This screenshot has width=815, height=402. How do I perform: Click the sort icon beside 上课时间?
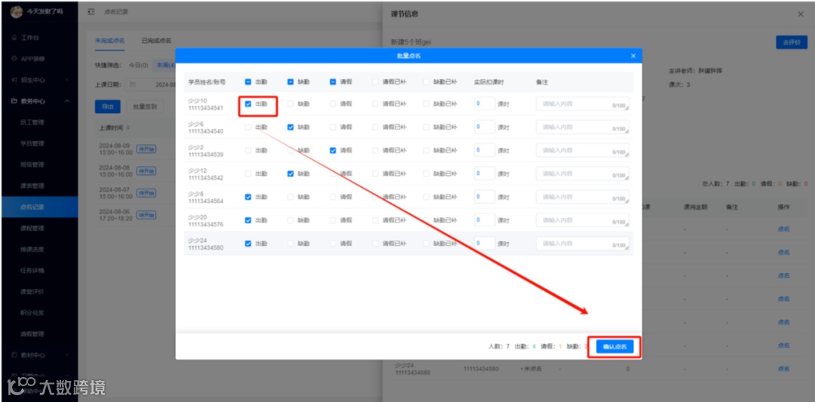pyautogui.click(x=128, y=127)
